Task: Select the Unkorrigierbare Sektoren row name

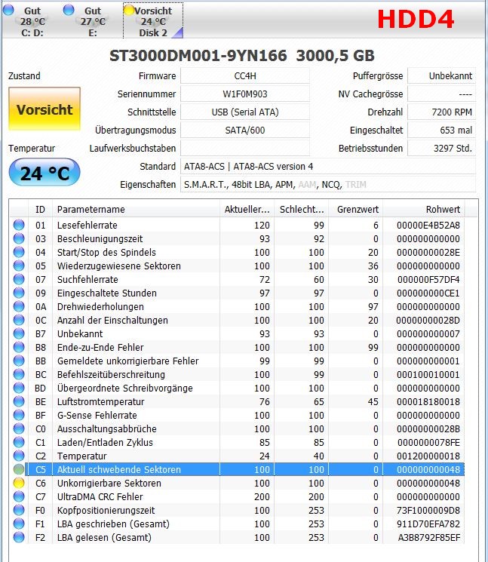Action: coord(109,483)
